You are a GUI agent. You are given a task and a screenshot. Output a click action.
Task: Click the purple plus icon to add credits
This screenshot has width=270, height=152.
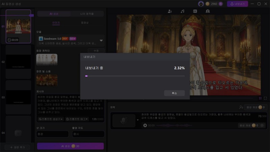pos(221,4)
